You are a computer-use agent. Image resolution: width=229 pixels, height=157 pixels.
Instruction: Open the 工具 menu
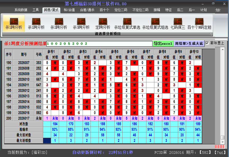36,10
